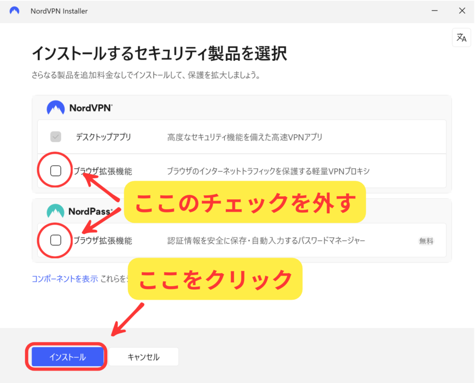Open the コンポーネントを表示 link
475x383 pixels.
64,279
